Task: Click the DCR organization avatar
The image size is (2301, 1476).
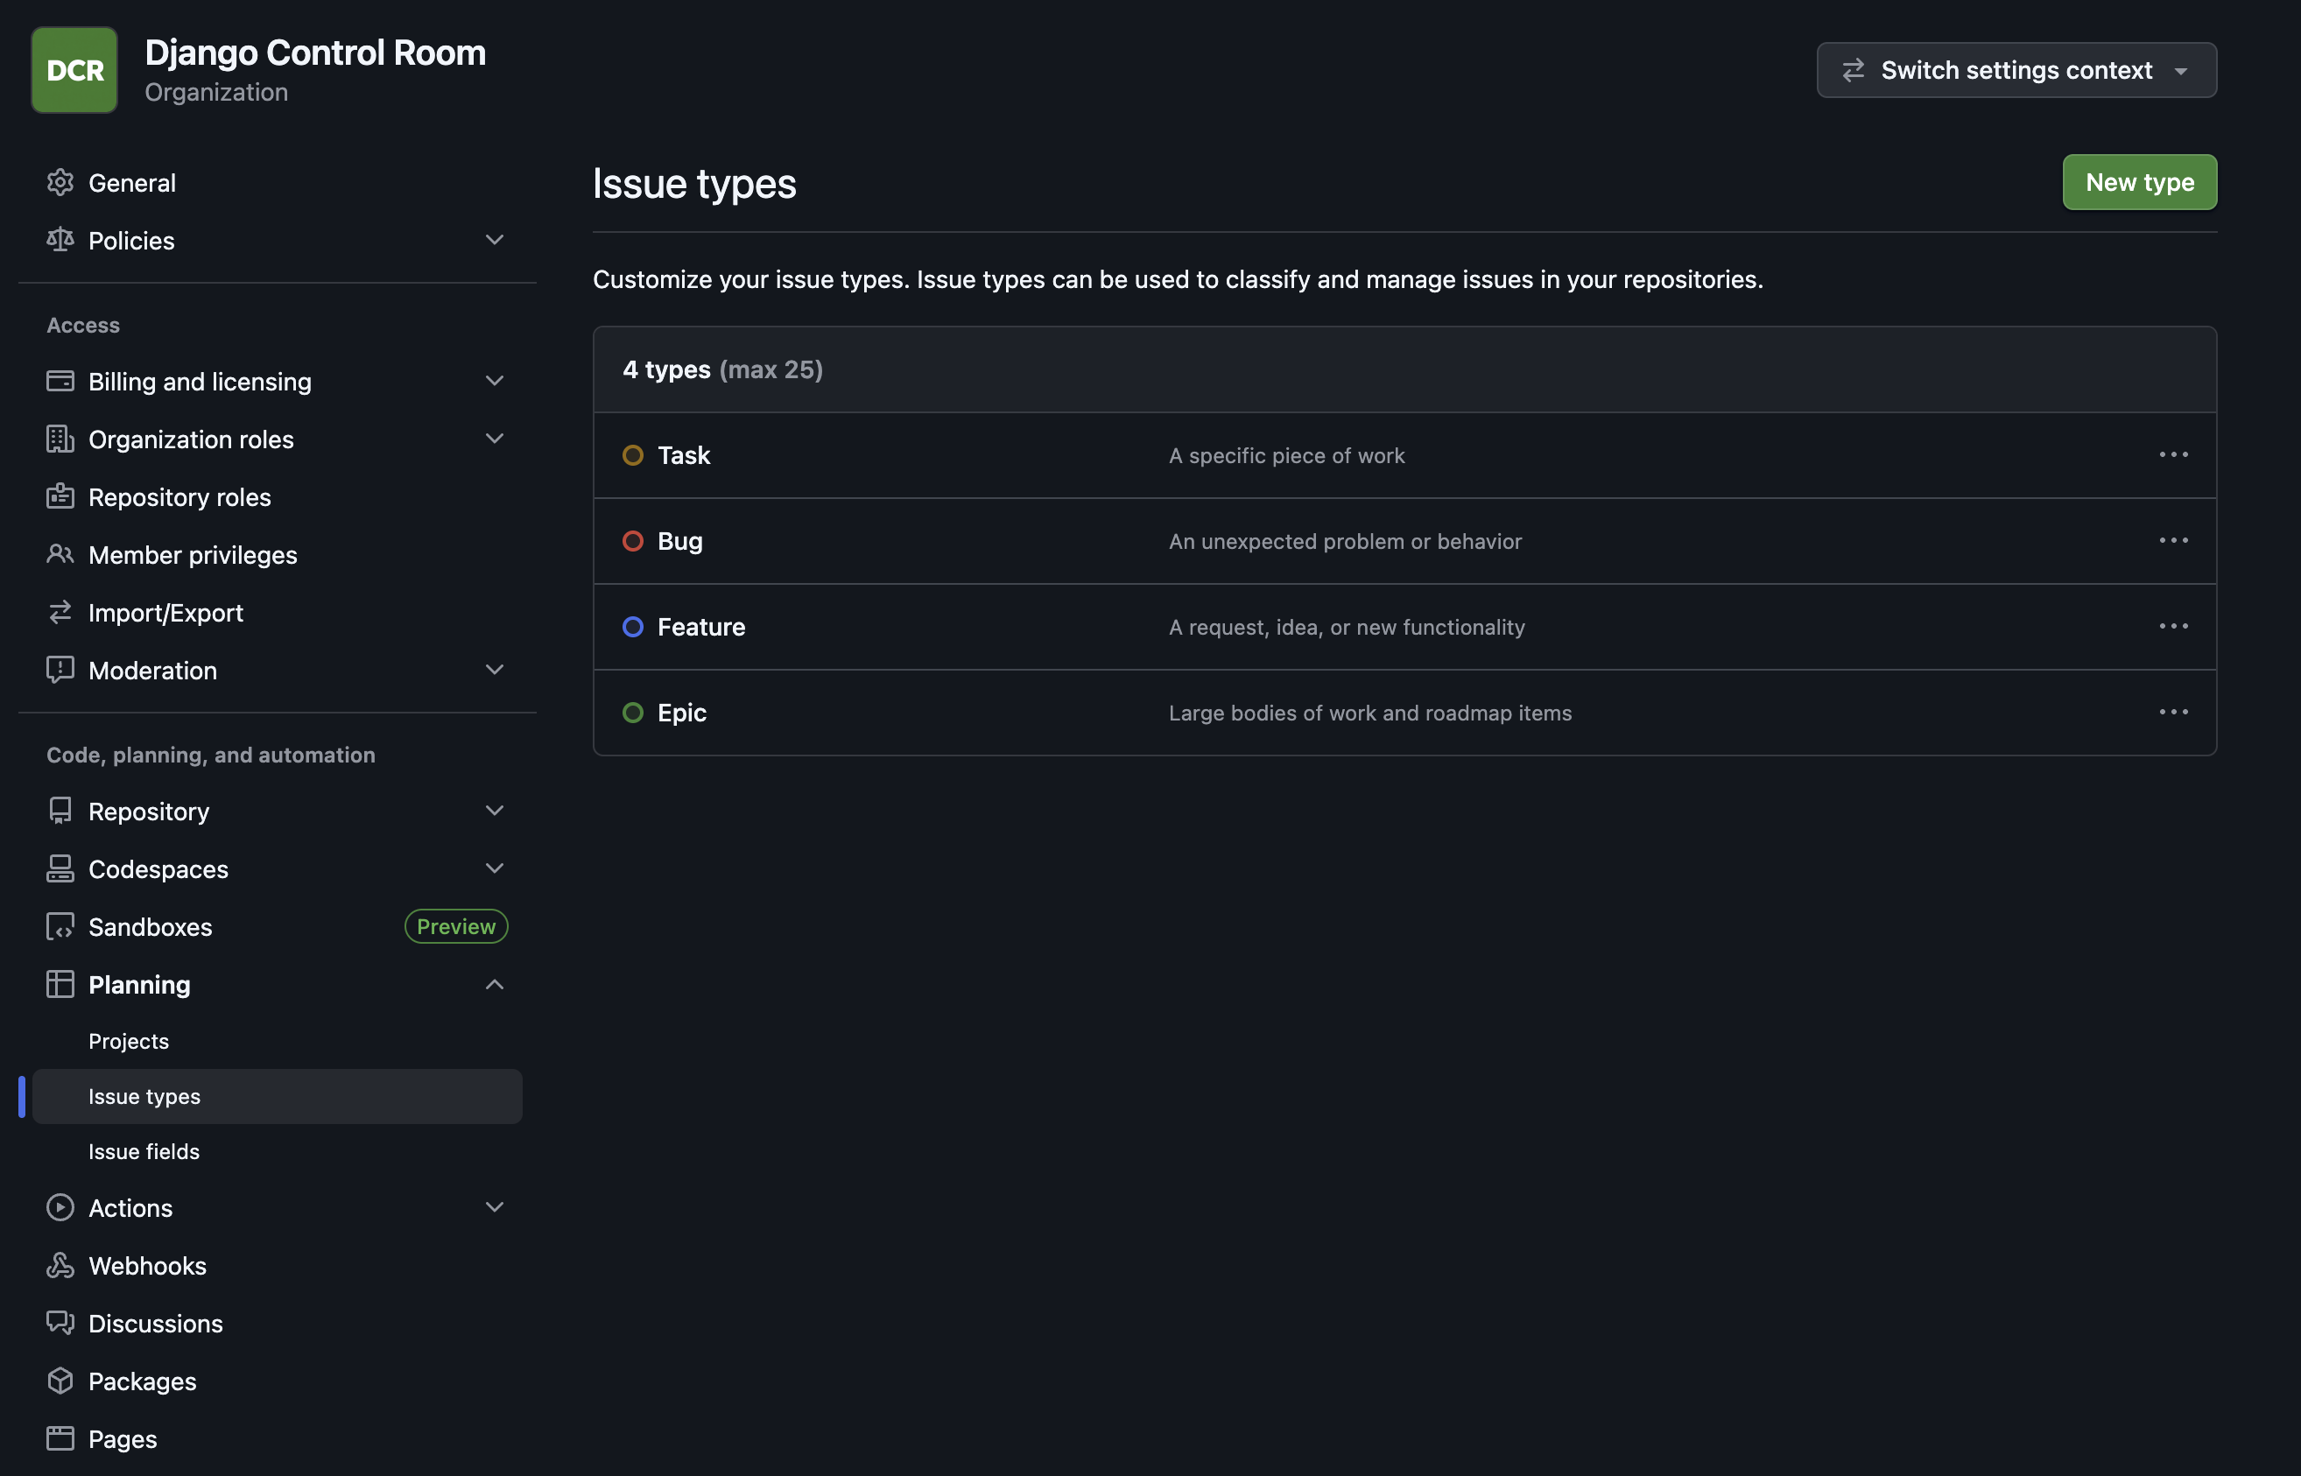Action: 74,70
